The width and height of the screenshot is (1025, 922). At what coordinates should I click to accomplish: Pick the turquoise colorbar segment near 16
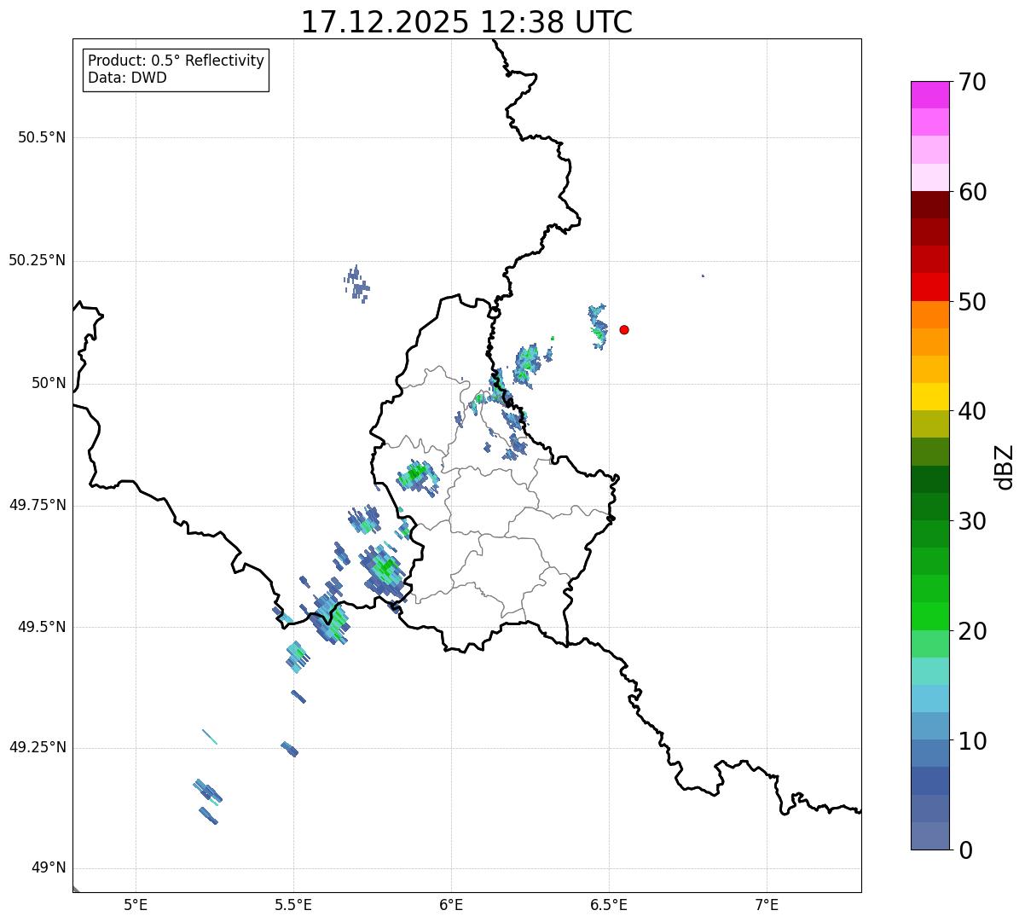pos(930,671)
